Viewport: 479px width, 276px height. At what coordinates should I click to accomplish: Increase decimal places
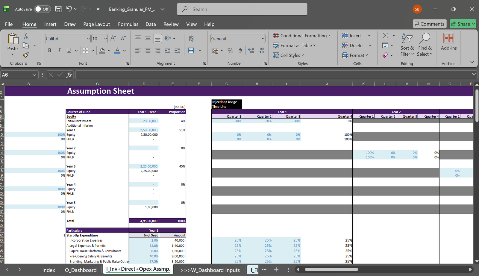tap(251, 51)
